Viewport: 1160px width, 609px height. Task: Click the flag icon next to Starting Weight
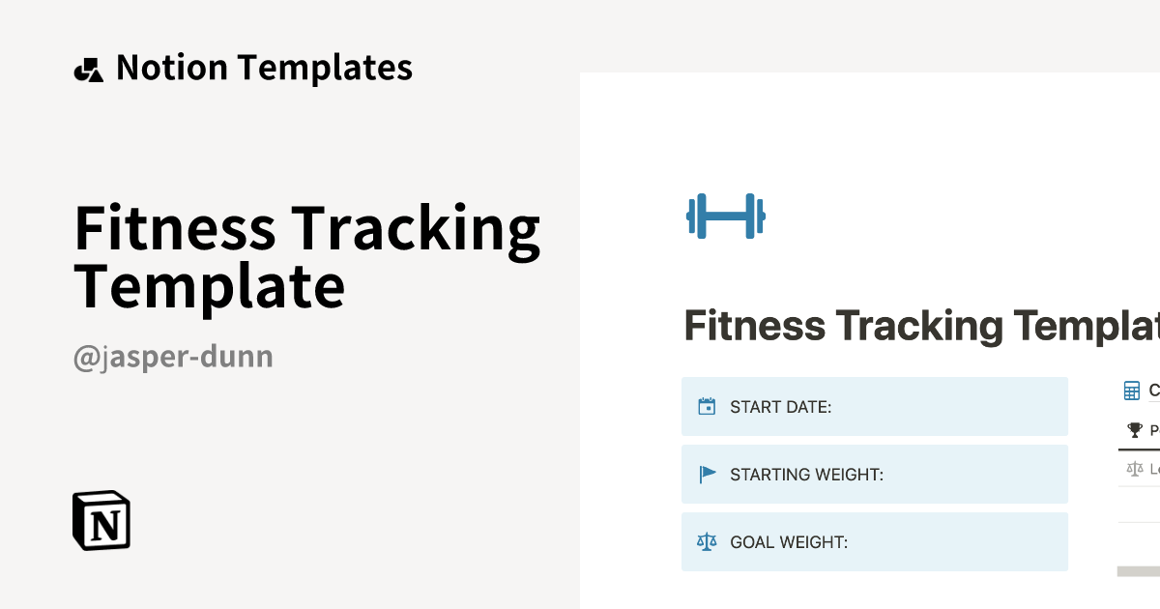[x=707, y=474]
